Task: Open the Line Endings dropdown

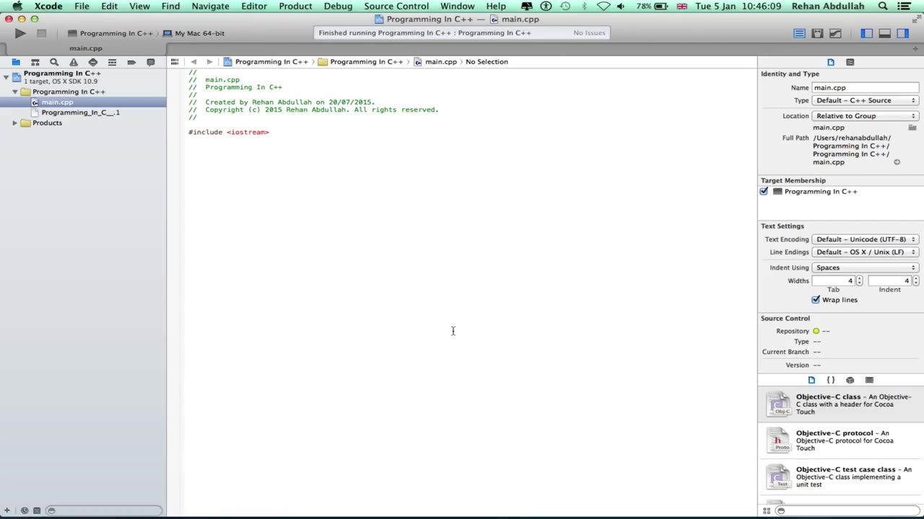Action: coord(865,252)
